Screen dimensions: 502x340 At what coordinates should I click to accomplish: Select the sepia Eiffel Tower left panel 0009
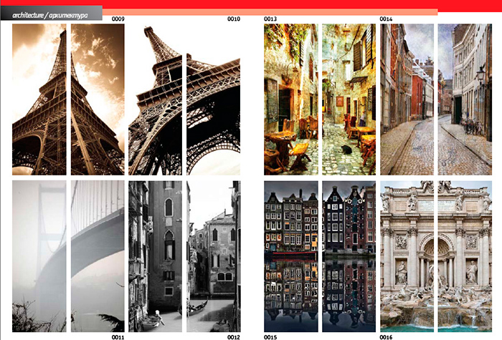39,99
